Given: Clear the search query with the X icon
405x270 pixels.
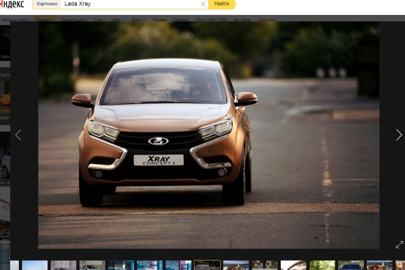Looking at the screenshot, I should (203, 4).
